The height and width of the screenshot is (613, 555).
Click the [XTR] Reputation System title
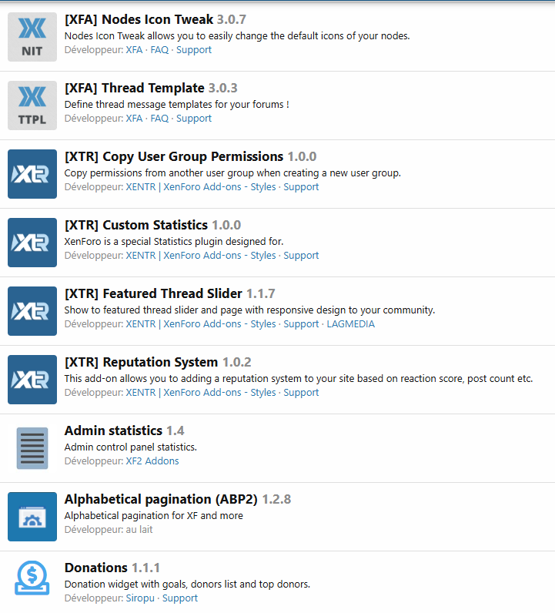point(141,362)
